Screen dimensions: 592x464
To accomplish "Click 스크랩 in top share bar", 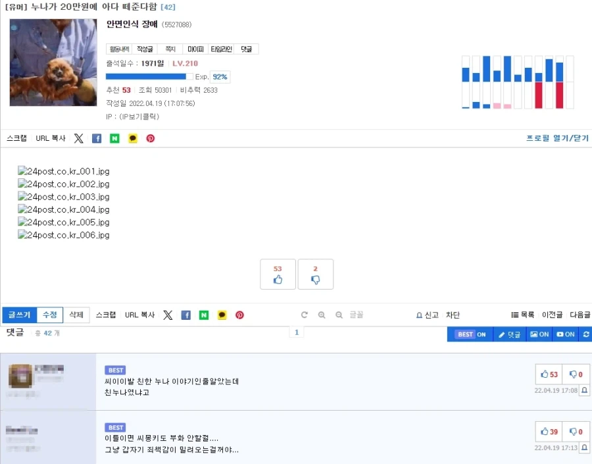I will (16, 138).
